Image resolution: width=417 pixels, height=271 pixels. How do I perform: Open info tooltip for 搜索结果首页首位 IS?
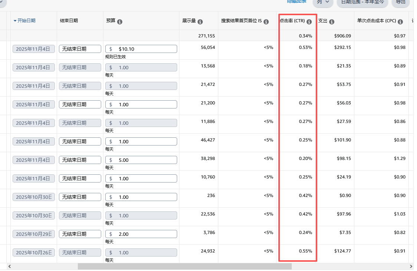[266, 22]
